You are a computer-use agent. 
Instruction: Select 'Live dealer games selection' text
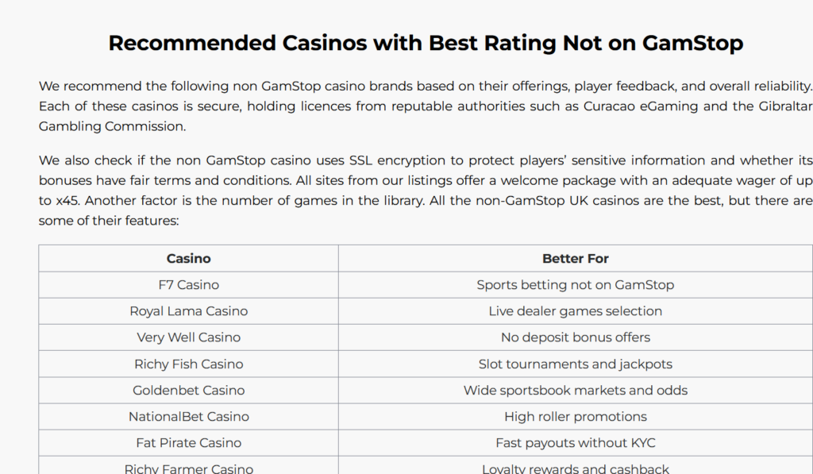pos(576,311)
